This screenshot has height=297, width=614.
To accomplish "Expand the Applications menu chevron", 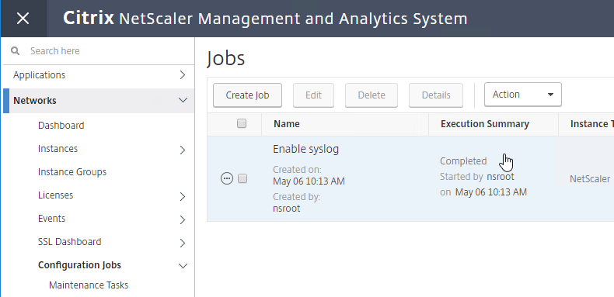I will pos(183,75).
